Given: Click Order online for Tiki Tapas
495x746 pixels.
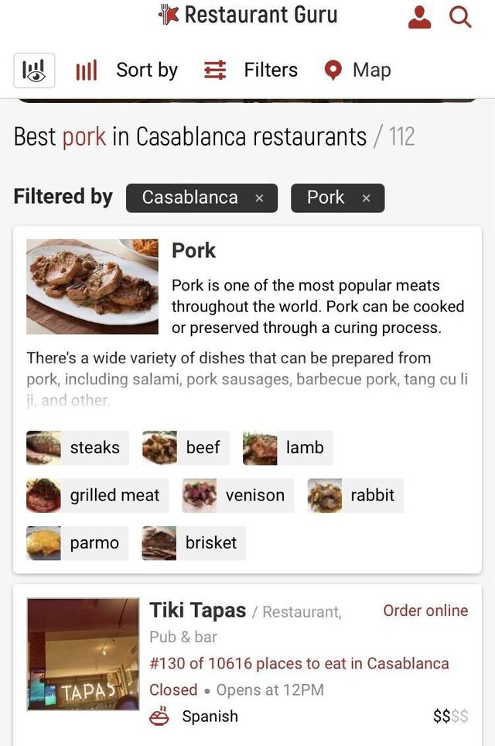Looking at the screenshot, I should tap(425, 610).
